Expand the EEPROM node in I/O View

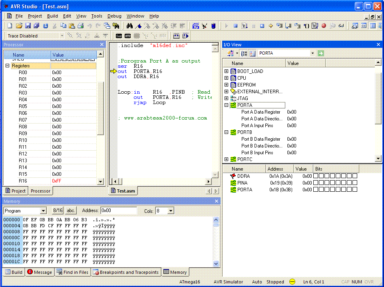tap(226, 85)
